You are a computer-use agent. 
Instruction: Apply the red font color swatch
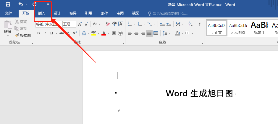pos(104,33)
